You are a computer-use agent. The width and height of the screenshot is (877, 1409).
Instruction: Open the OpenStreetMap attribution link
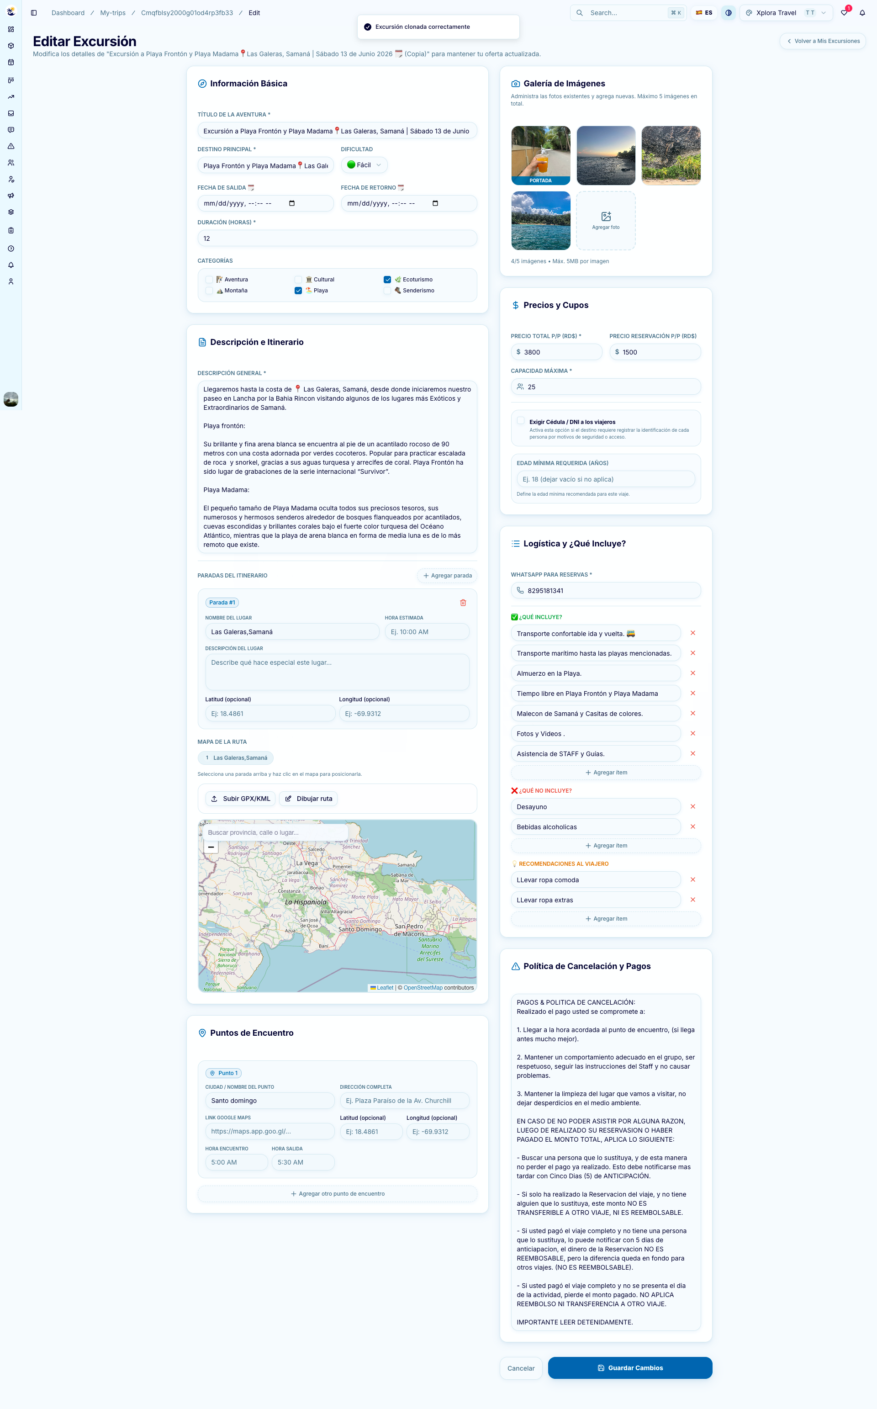pyautogui.click(x=423, y=987)
